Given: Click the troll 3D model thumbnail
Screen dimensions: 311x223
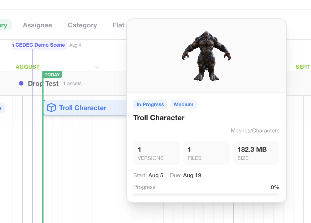Looking at the screenshot, I should 206,56.
